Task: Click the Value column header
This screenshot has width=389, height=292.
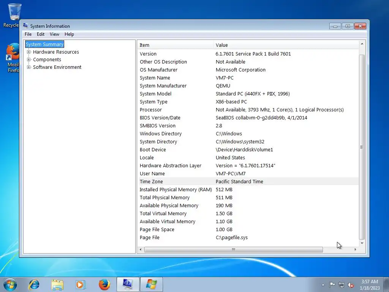Action: point(286,45)
